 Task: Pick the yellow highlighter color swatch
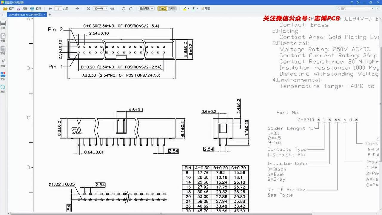pyautogui.click(x=184, y=10)
